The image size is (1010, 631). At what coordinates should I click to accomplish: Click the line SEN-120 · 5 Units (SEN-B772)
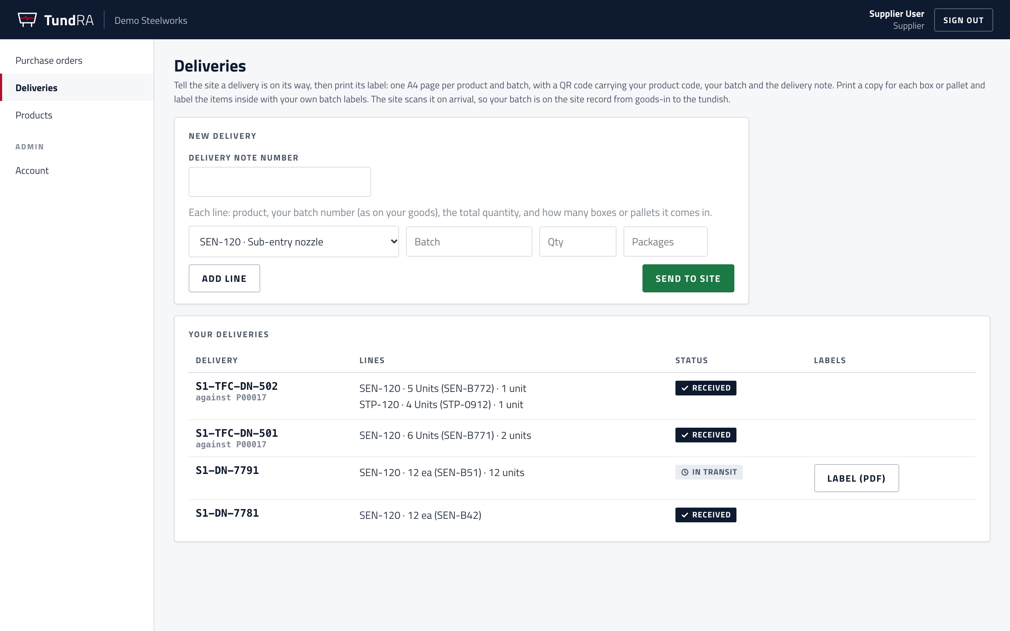[x=442, y=388]
